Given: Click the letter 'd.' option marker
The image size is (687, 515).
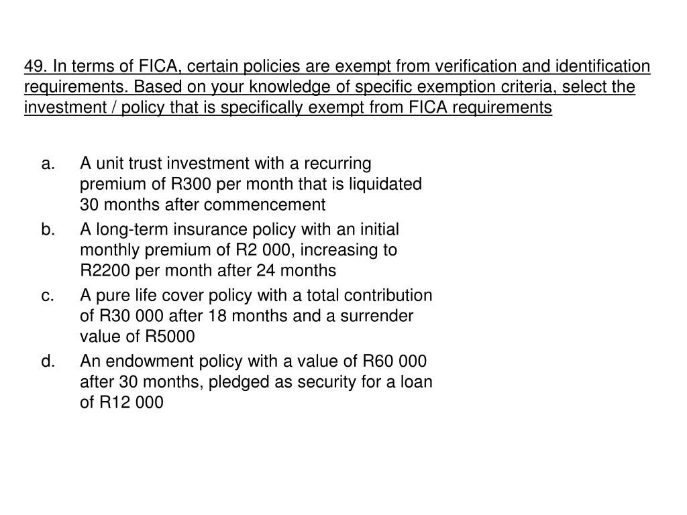Looking at the screenshot, I should tap(48, 361).
